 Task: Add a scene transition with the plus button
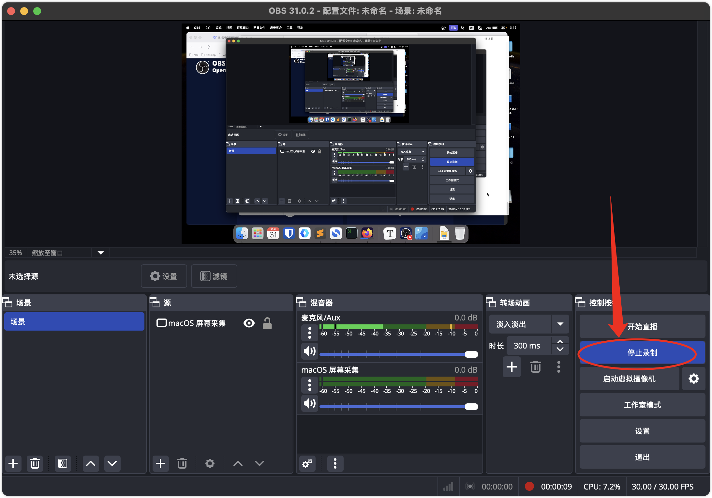pos(512,367)
